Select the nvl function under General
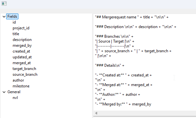 (15, 98)
